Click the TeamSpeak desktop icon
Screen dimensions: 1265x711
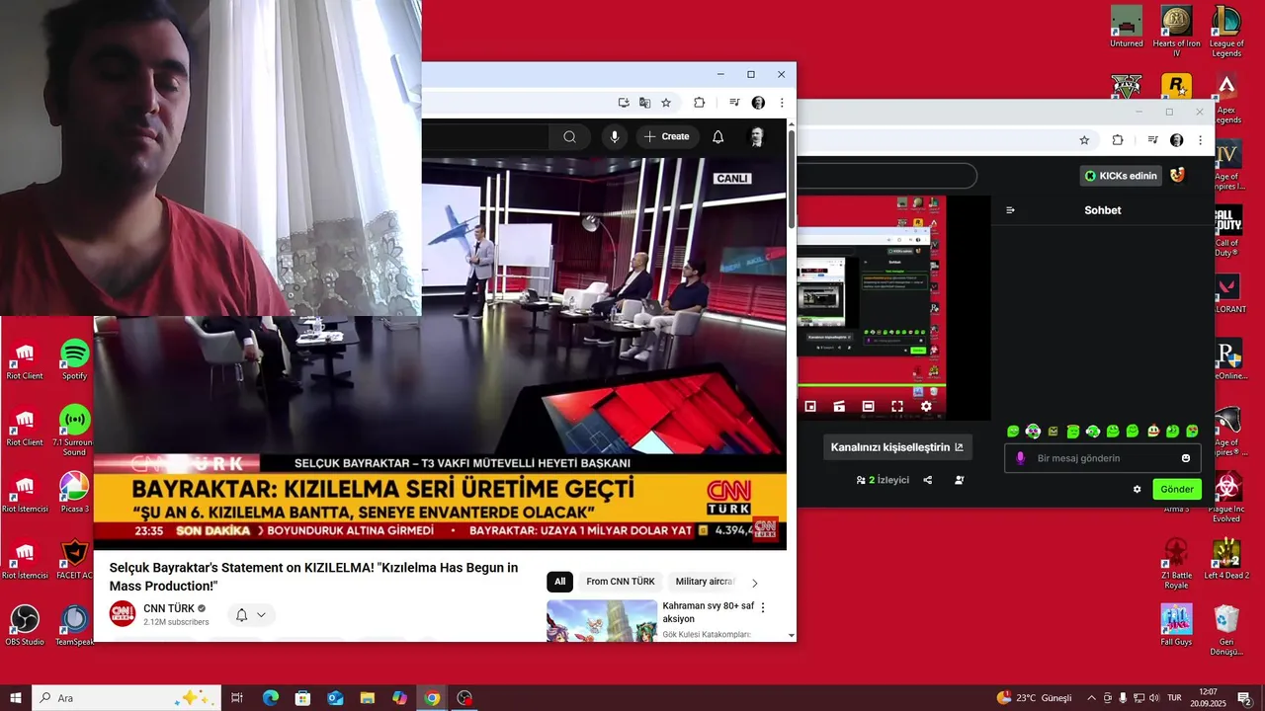(74, 625)
